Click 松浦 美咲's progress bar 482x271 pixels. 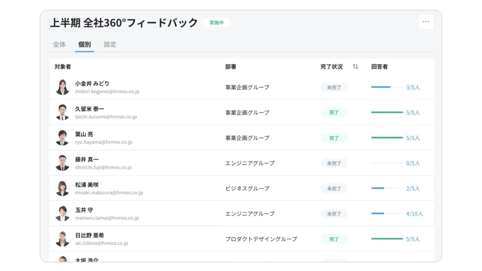[x=387, y=188]
